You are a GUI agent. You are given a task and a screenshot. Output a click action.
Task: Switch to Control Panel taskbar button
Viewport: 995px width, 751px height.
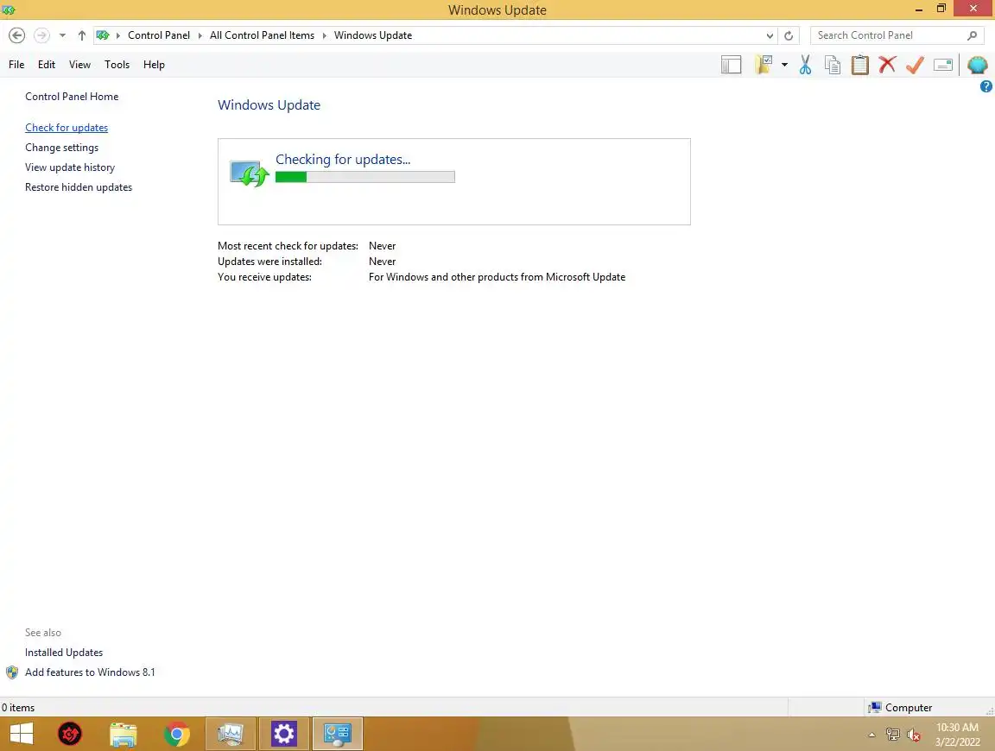(338, 734)
